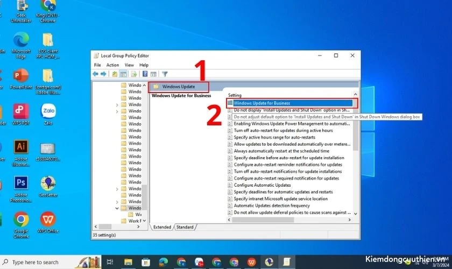Open the View menu
The image size is (452, 269).
(129, 65)
